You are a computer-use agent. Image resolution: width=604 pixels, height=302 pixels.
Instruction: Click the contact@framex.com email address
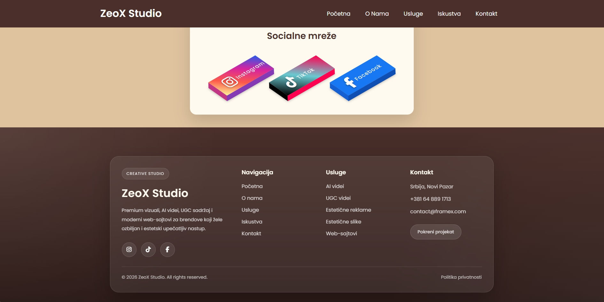point(438,211)
